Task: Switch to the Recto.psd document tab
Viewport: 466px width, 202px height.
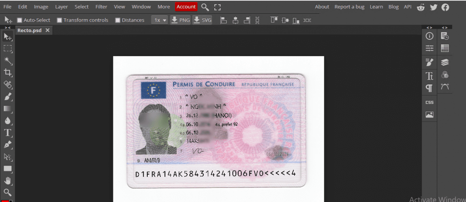Action: click(x=30, y=30)
